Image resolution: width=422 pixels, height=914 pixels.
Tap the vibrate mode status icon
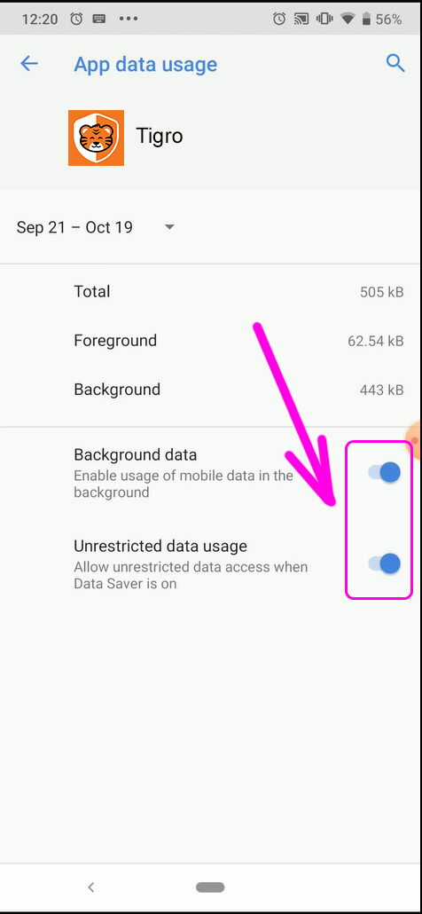pos(324,20)
